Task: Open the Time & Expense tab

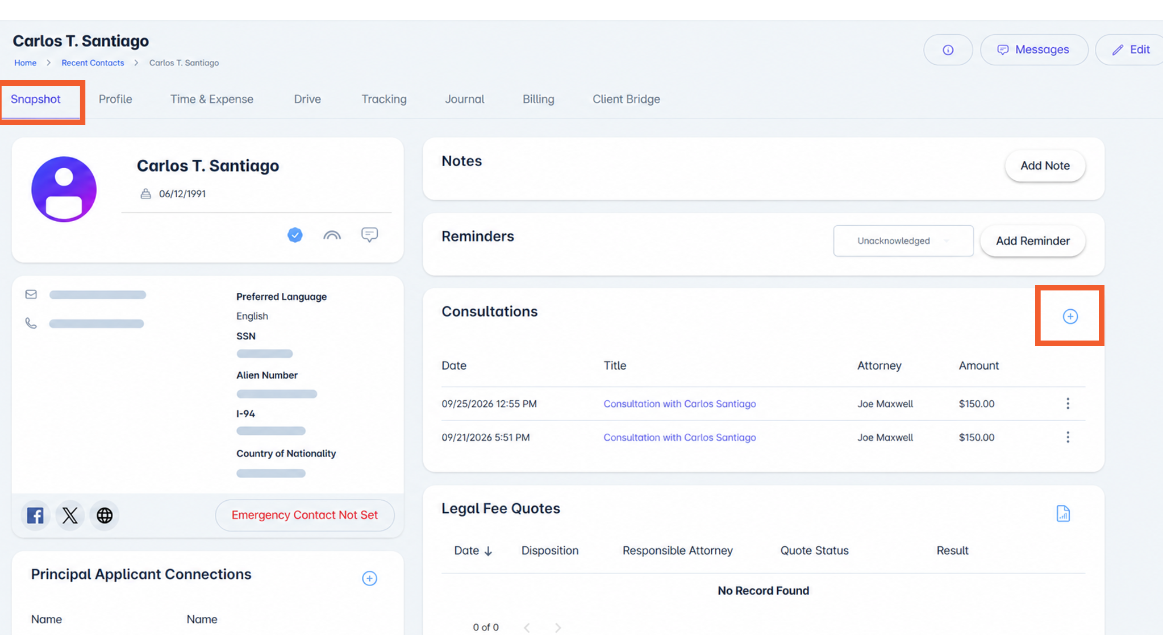Action: tap(212, 99)
